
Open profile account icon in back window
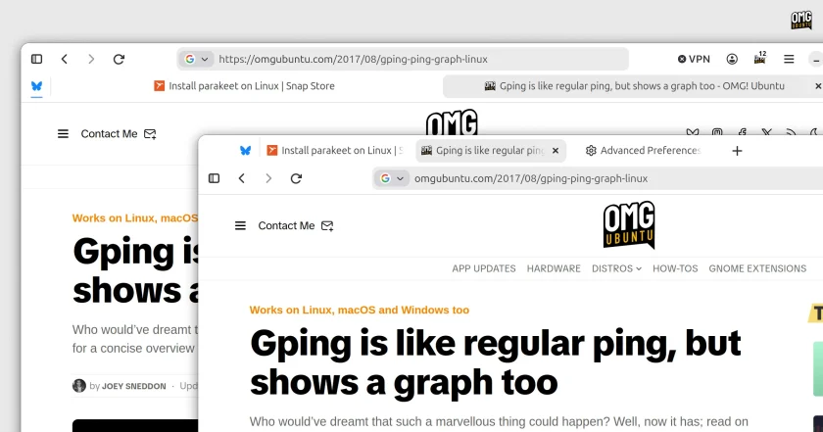732,59
